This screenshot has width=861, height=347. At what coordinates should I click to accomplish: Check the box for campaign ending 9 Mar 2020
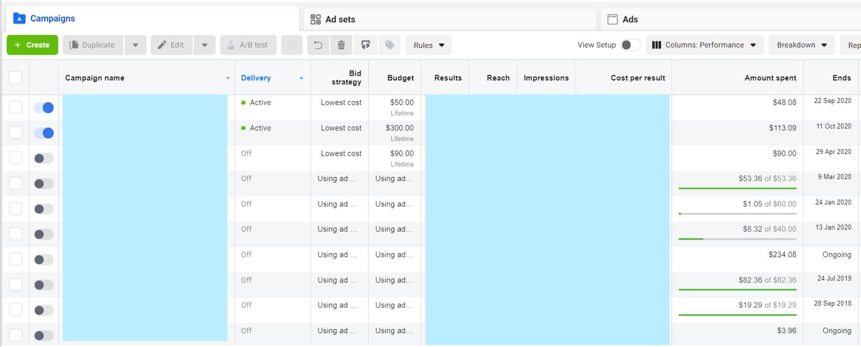click(16, 183)
